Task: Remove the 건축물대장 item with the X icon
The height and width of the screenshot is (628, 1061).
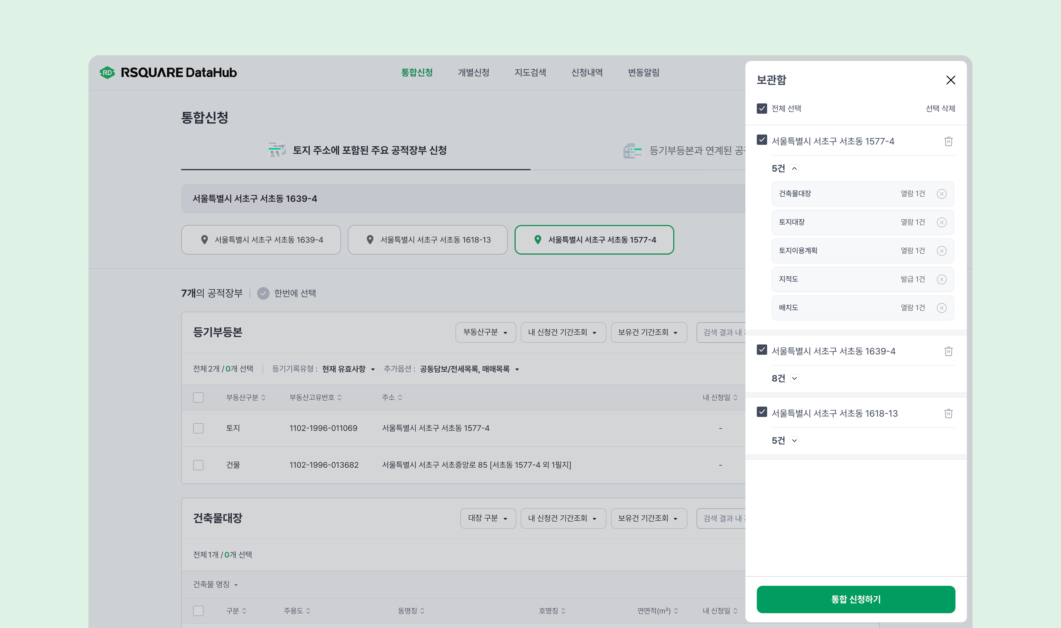Action: pos(941,194)
